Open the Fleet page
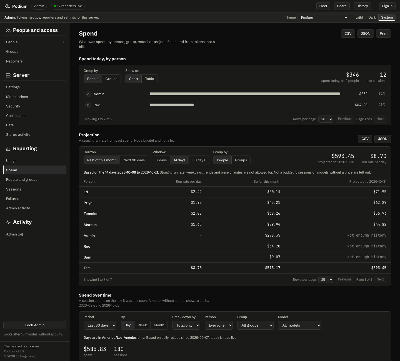 coord(323,6)
